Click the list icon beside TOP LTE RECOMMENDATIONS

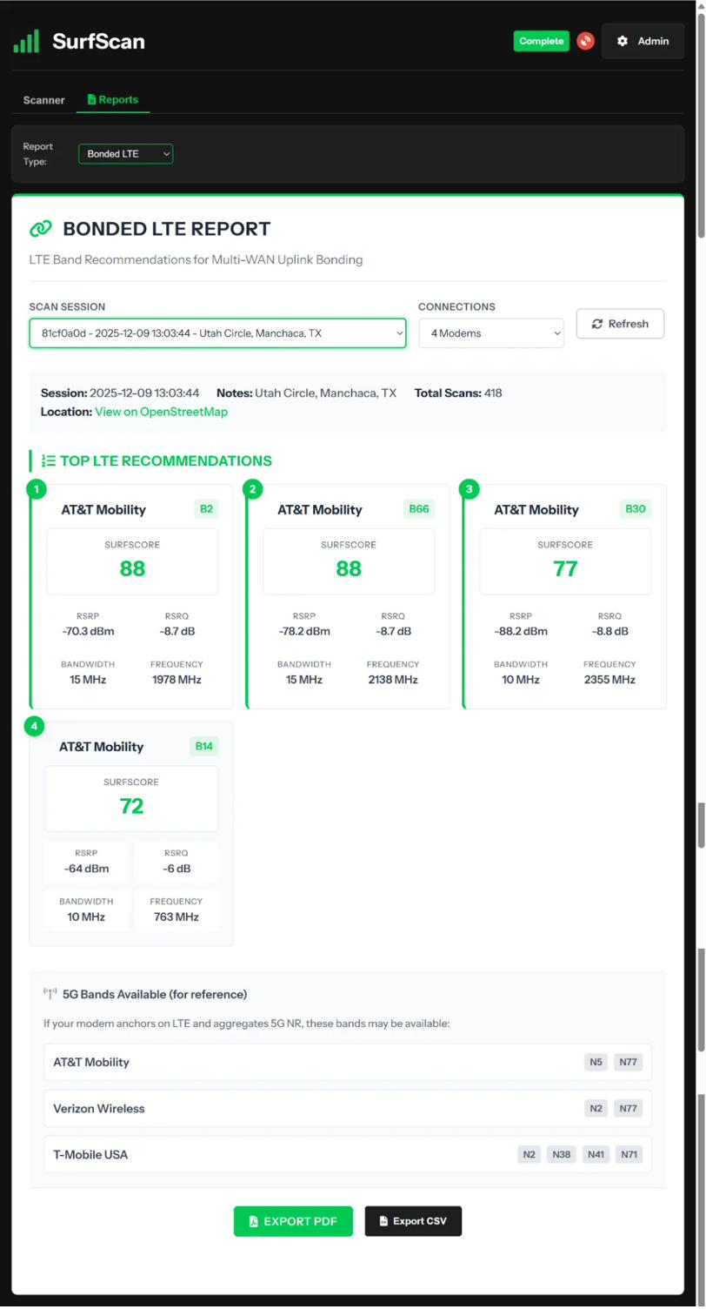pyautogui.click(x=50, y=461)
